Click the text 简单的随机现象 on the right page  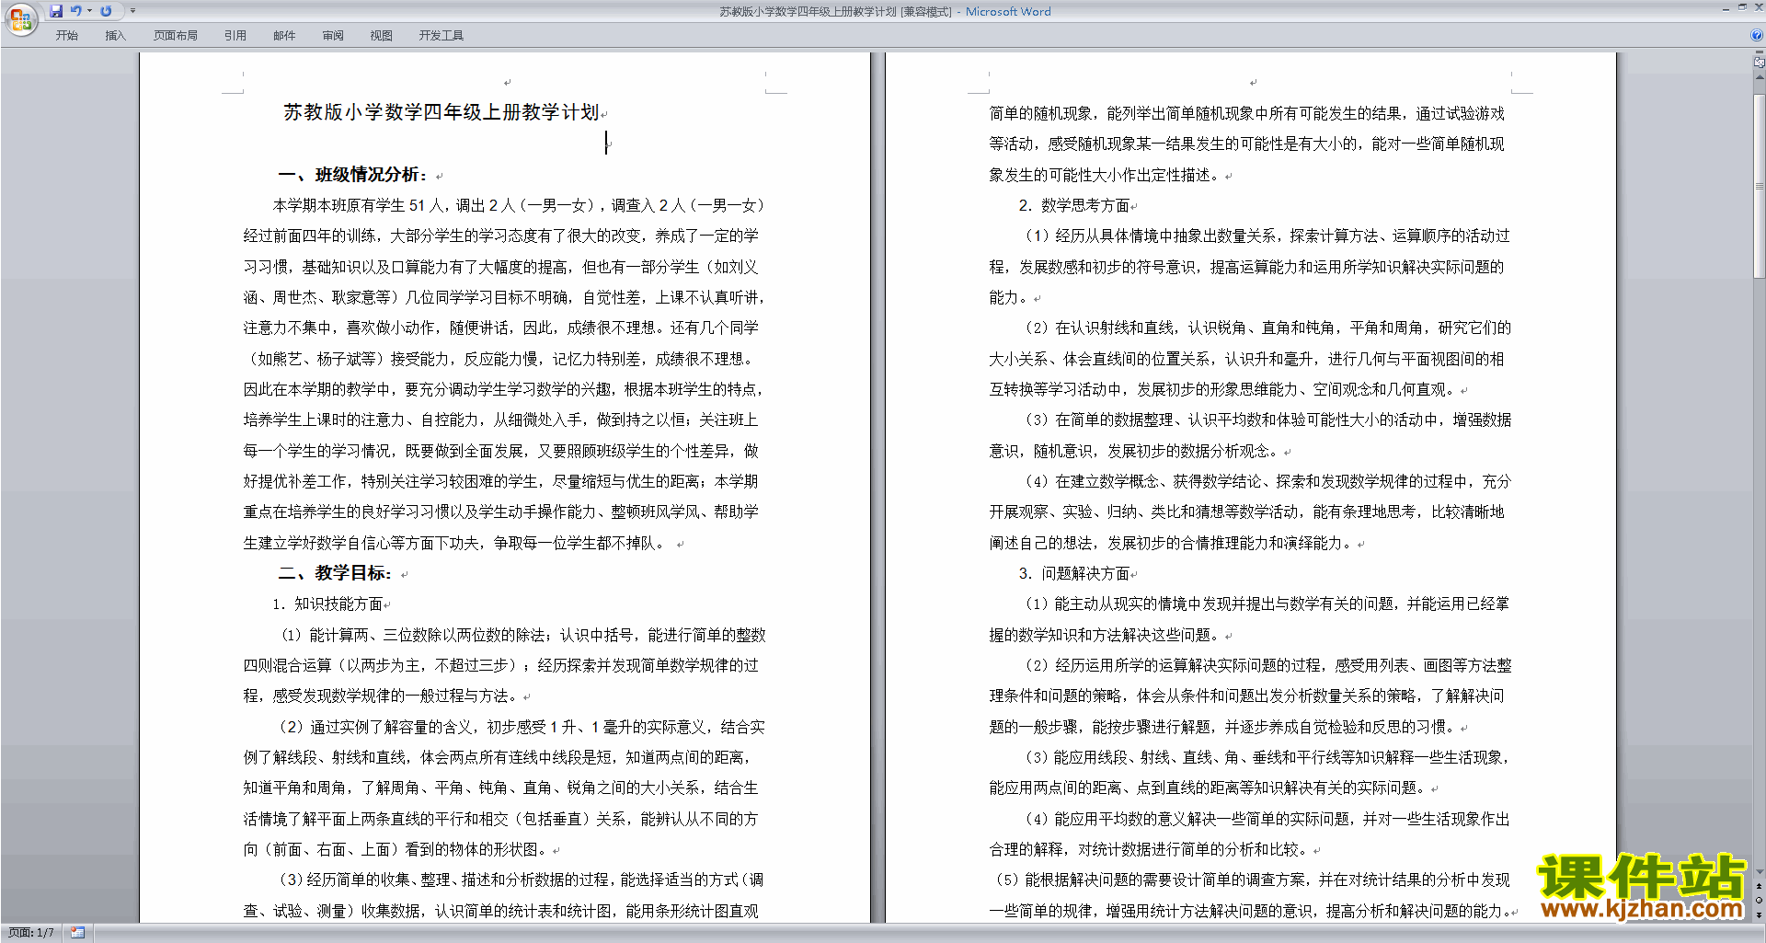coord(1040,114)
